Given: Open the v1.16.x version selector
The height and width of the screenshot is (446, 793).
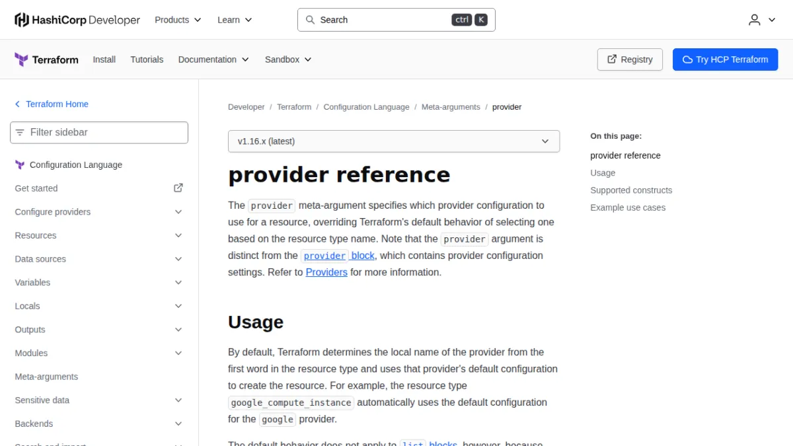Looking at the screenshot, I should (394, 141).
